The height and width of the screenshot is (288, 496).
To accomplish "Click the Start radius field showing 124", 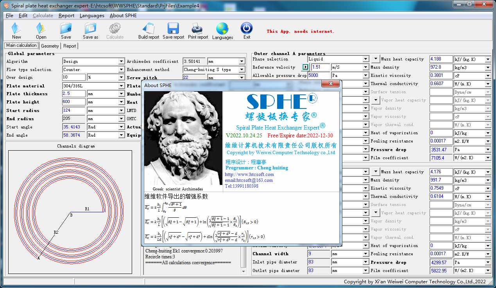I will pyautogui.click(x=73, y=110).
